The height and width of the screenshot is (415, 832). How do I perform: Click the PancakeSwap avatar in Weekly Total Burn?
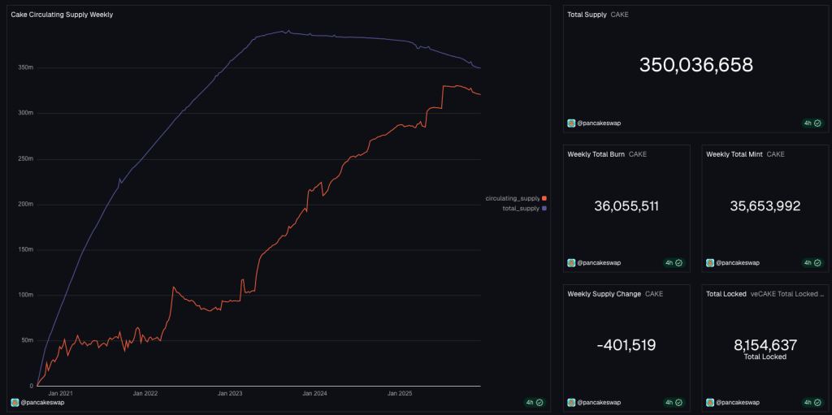[571, 262]
